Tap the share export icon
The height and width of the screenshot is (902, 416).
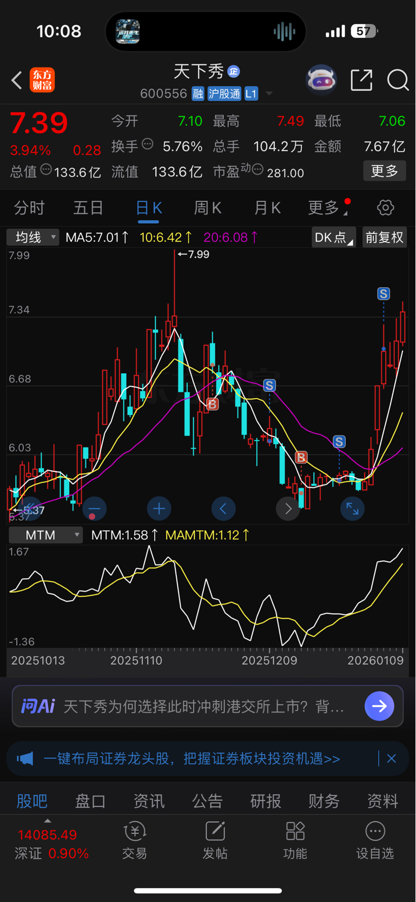click(x=361, y=80)
